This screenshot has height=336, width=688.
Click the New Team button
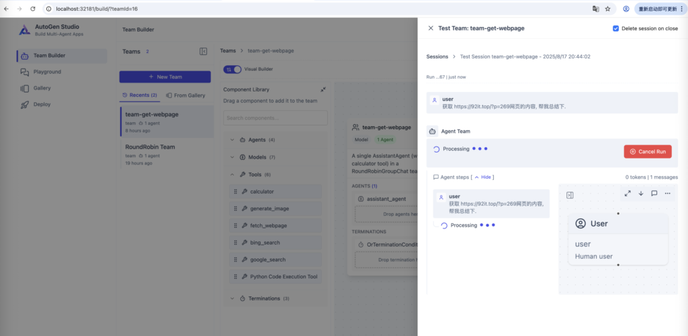tap(165, 77)
